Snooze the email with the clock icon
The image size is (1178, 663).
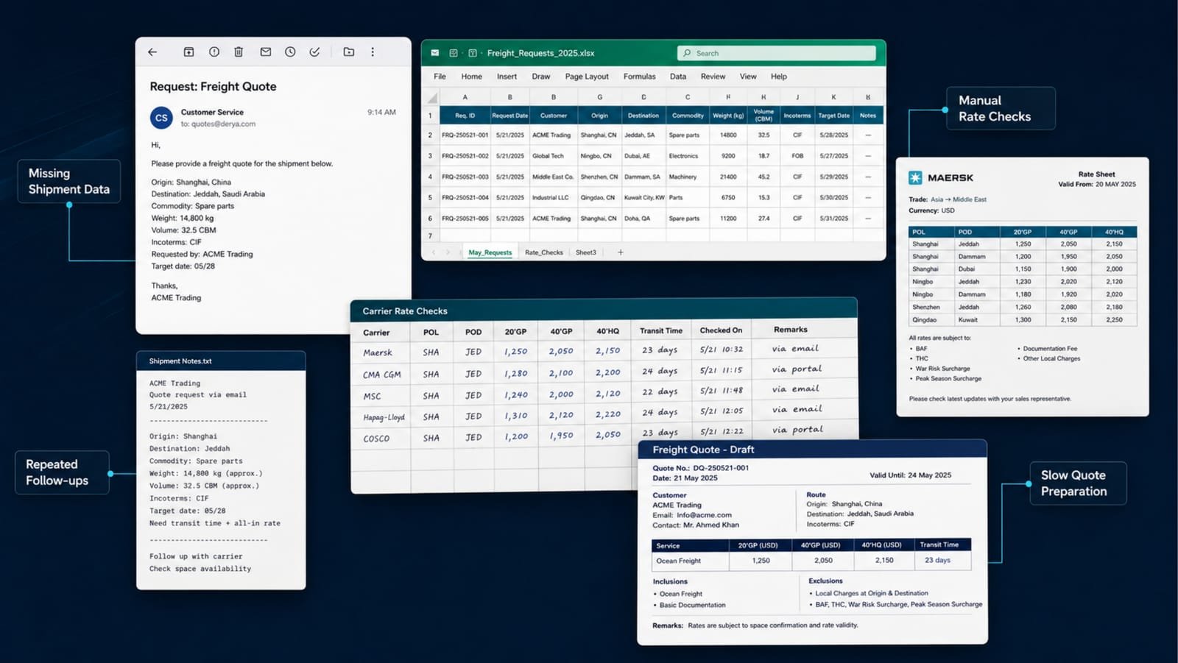tap(290, 52)
